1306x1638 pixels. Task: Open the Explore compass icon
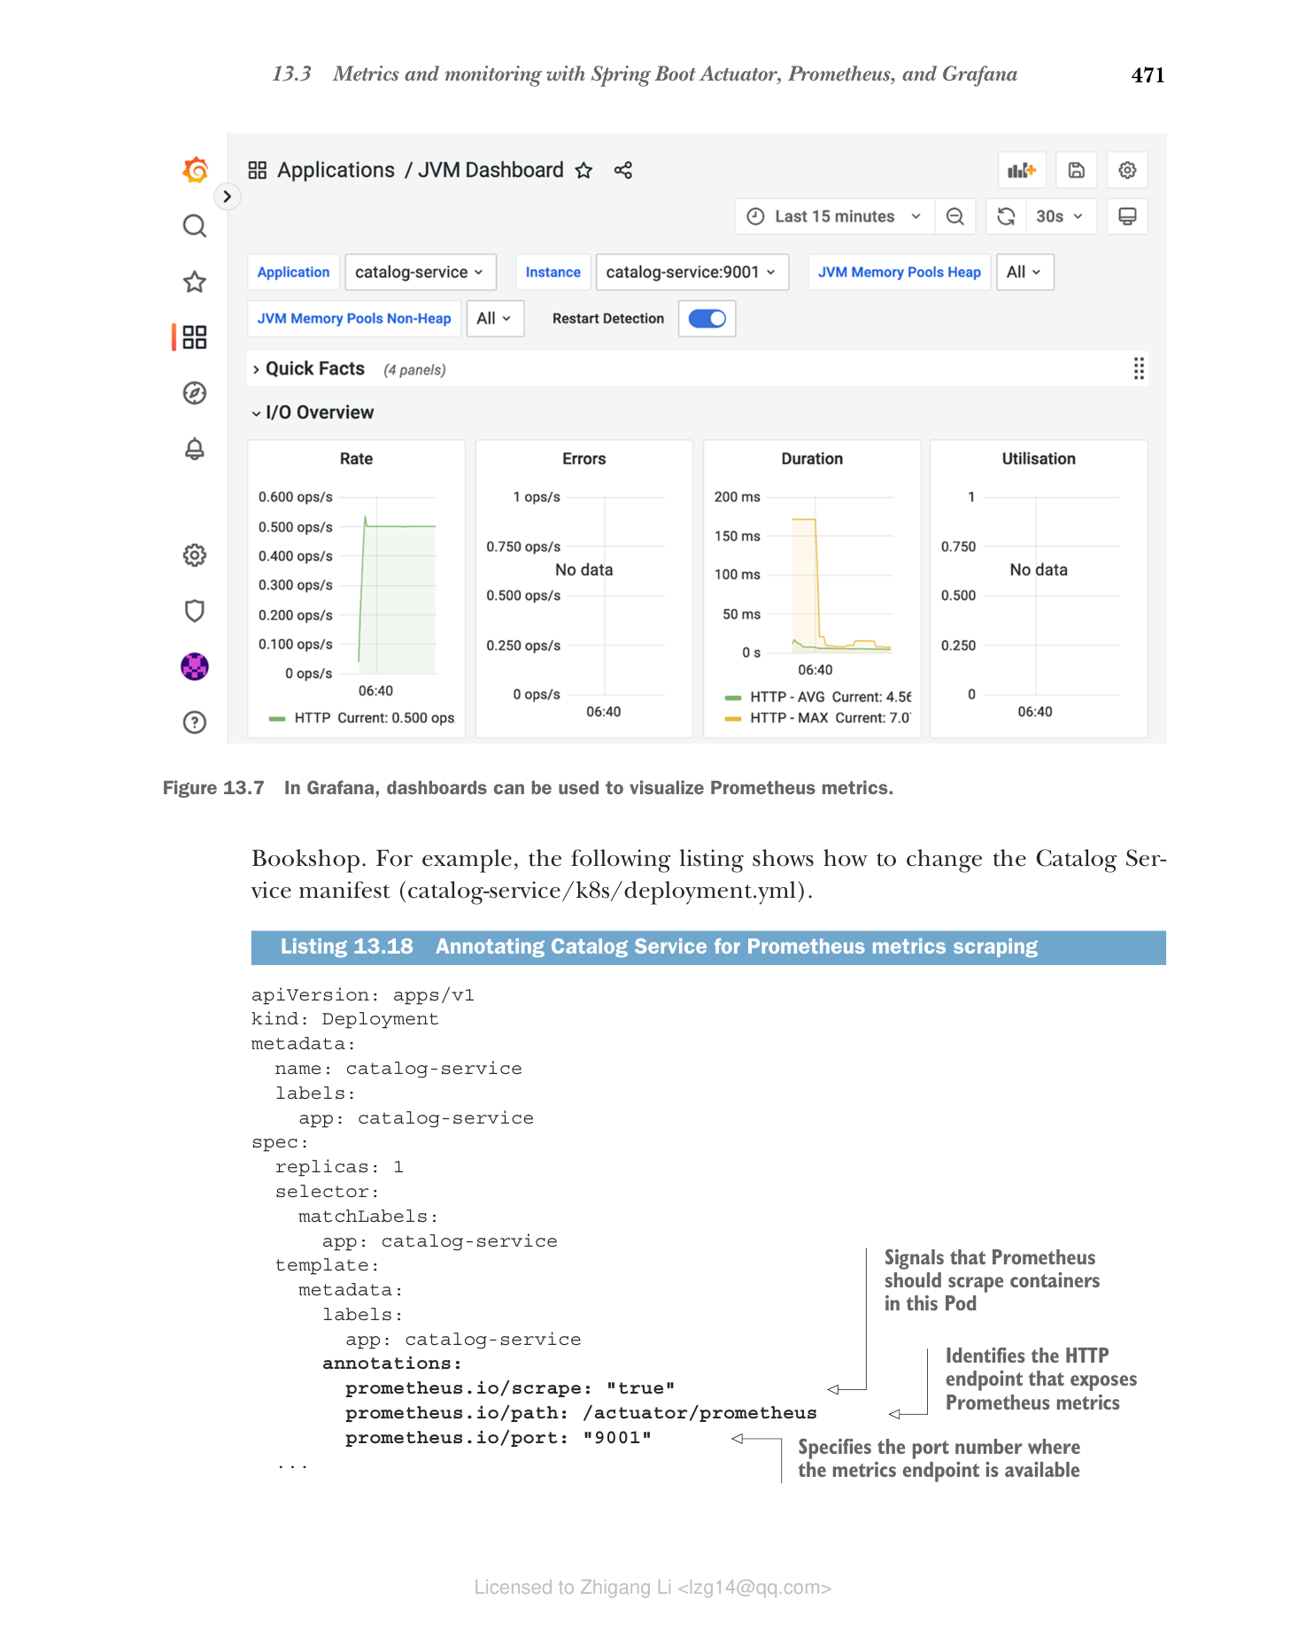point(195,393)
